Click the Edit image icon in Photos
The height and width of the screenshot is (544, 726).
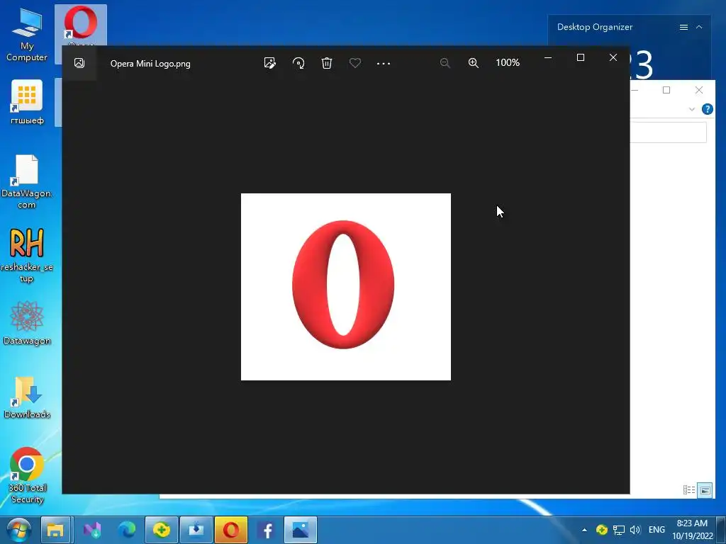269,63
